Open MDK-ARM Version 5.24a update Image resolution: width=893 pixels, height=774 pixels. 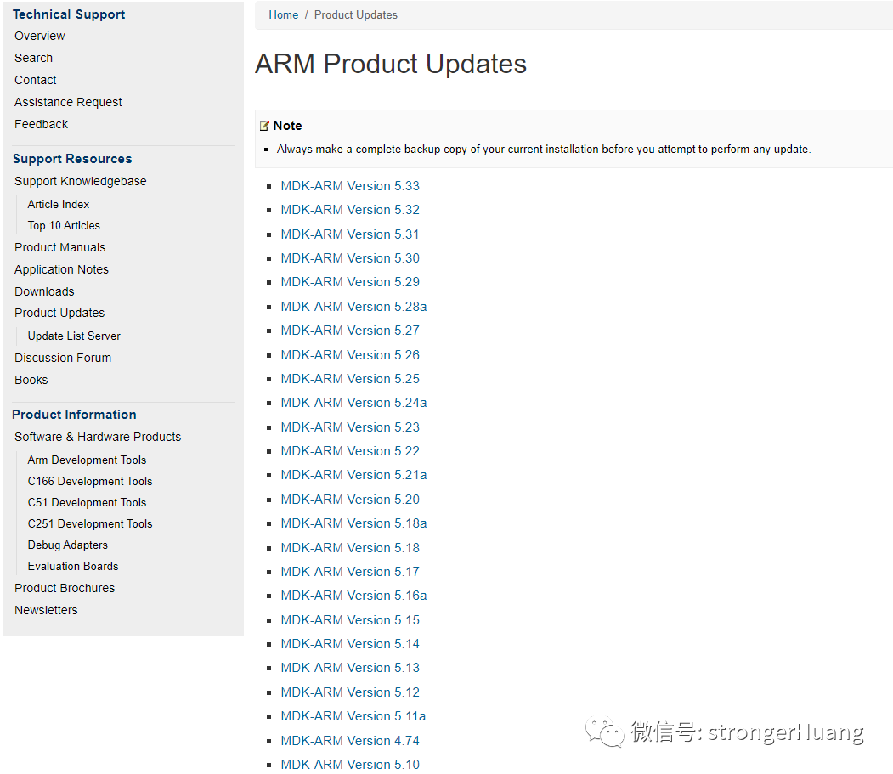(353, 403)
